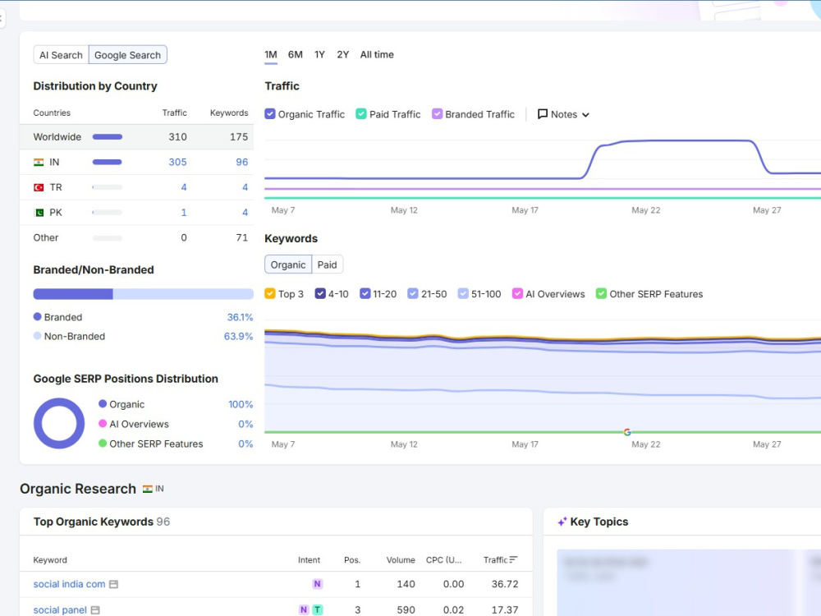Click Organic SERP percentage 100%
This screenshot has width=821, height=616.
(241, 404)
